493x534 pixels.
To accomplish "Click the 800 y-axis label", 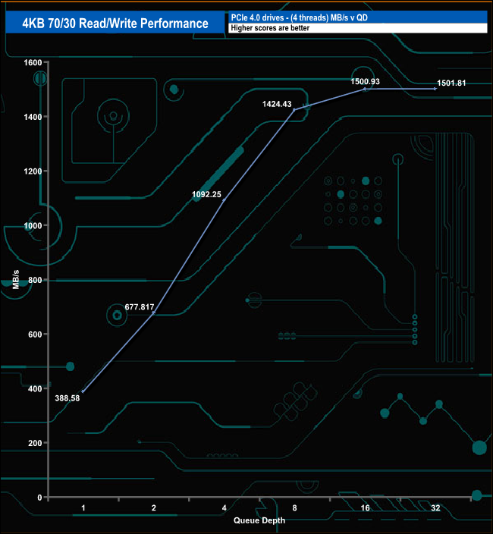I will coord(35,281).
